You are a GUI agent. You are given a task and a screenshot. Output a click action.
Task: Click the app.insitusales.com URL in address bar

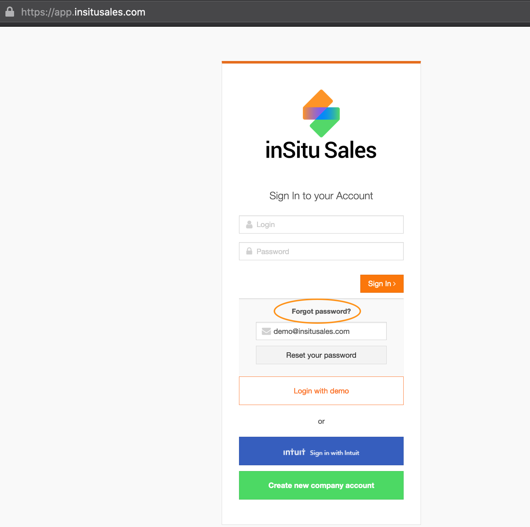[x=83, y=12]
